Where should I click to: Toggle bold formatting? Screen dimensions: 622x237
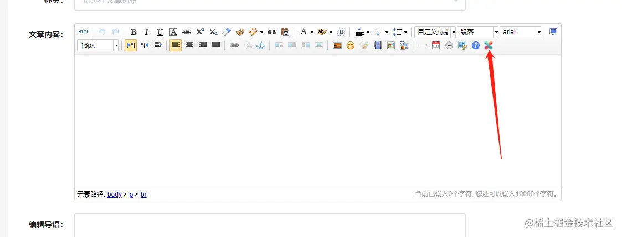tap(133, 32)
